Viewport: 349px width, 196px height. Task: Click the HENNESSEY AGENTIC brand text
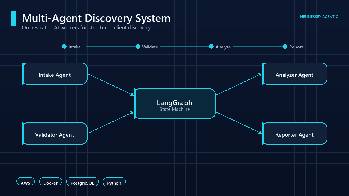pos(319,17)
